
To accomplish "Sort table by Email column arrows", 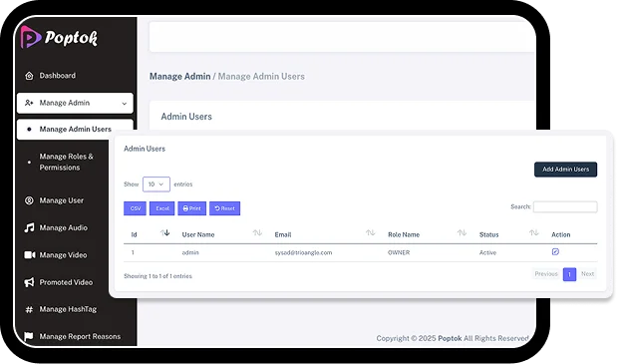I will click(370, 233).
